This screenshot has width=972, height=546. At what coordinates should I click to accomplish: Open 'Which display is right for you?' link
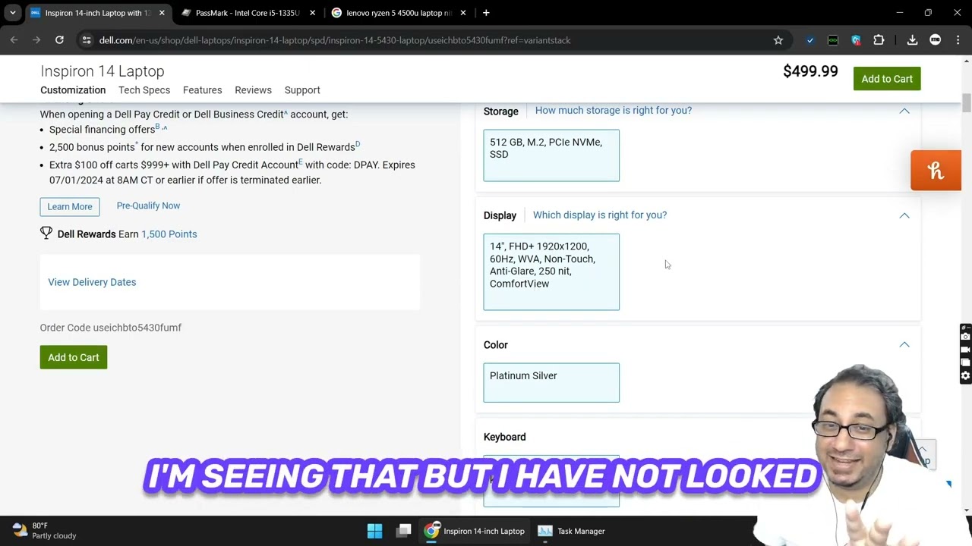click(x=600, y=215)
